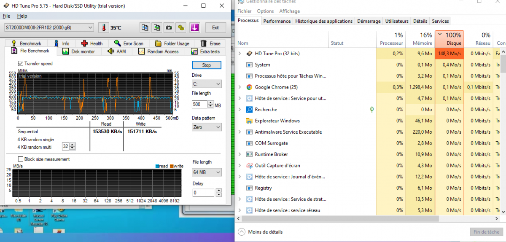
Task: Click the New folder (4) desktop icon
Action: [19, 215]
